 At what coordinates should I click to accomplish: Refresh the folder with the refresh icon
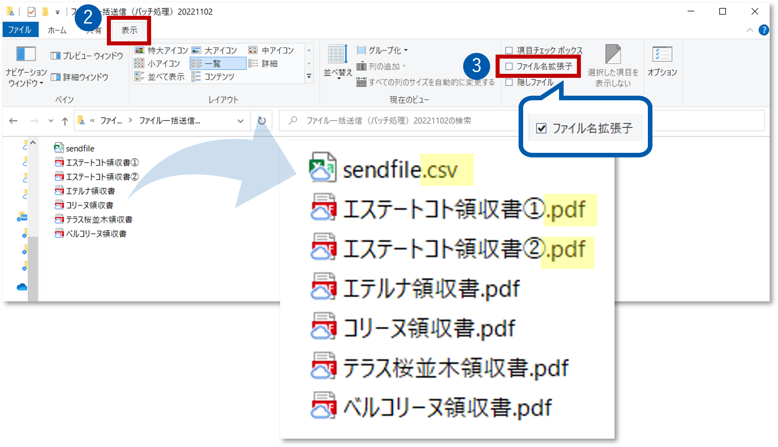pyautogui.click(x=261, y=121)
